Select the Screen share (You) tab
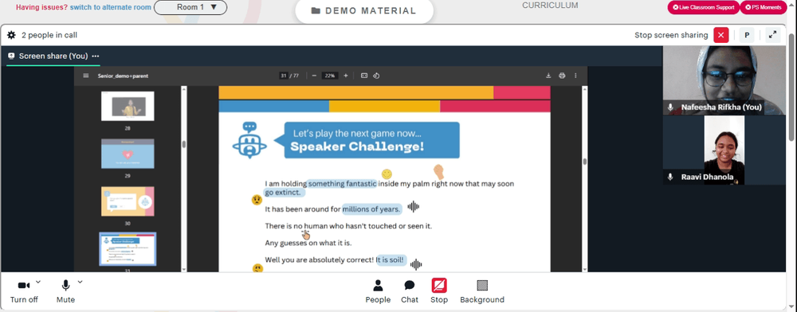 (53, 57)
